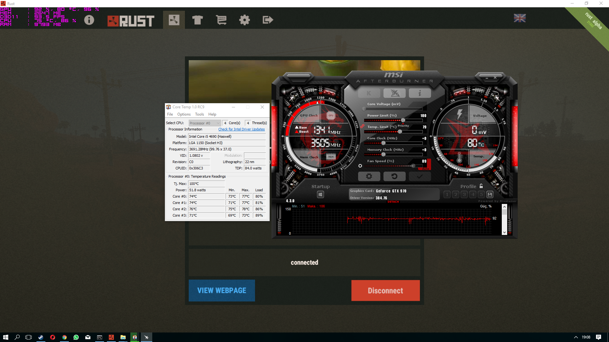Toggle the Profile lock icon
Screen dimensions: 609x342
pos(481,186)
